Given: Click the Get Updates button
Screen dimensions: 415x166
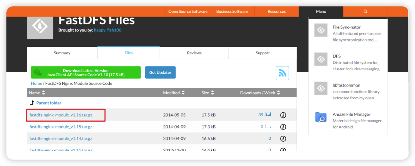Looking at the screenshot, I should pyautogui.click(x=160, y=72).
